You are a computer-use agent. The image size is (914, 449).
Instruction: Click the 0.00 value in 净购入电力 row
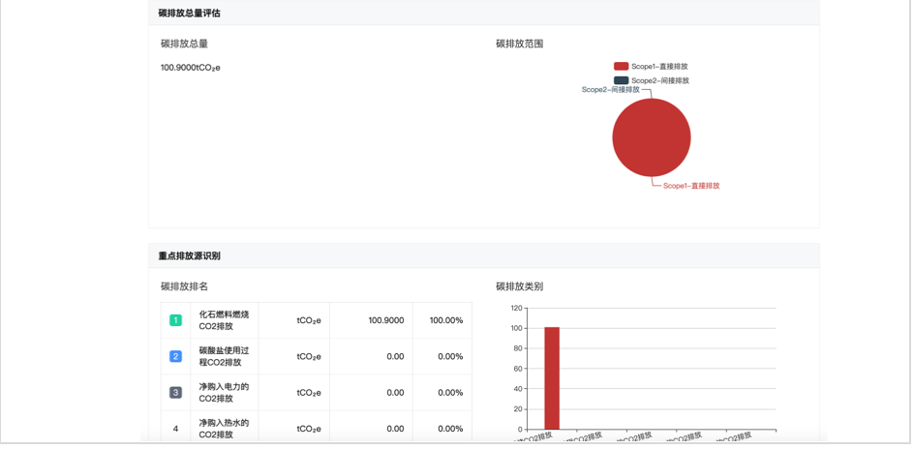(x=395, y=393)
